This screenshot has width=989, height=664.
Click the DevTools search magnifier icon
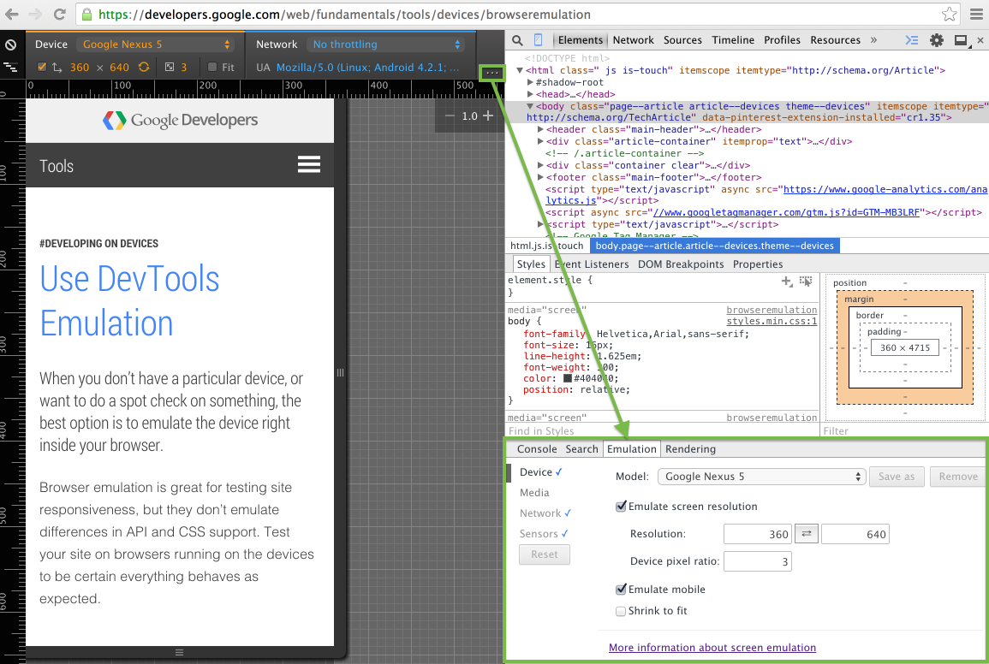(x=517, y=40)
